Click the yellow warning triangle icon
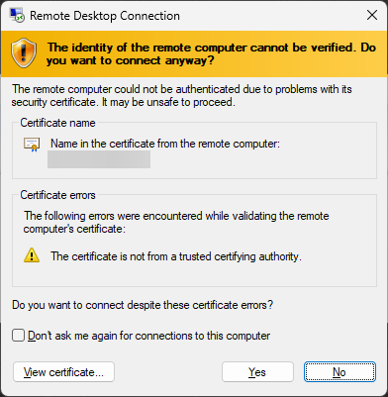 (32, 256)
